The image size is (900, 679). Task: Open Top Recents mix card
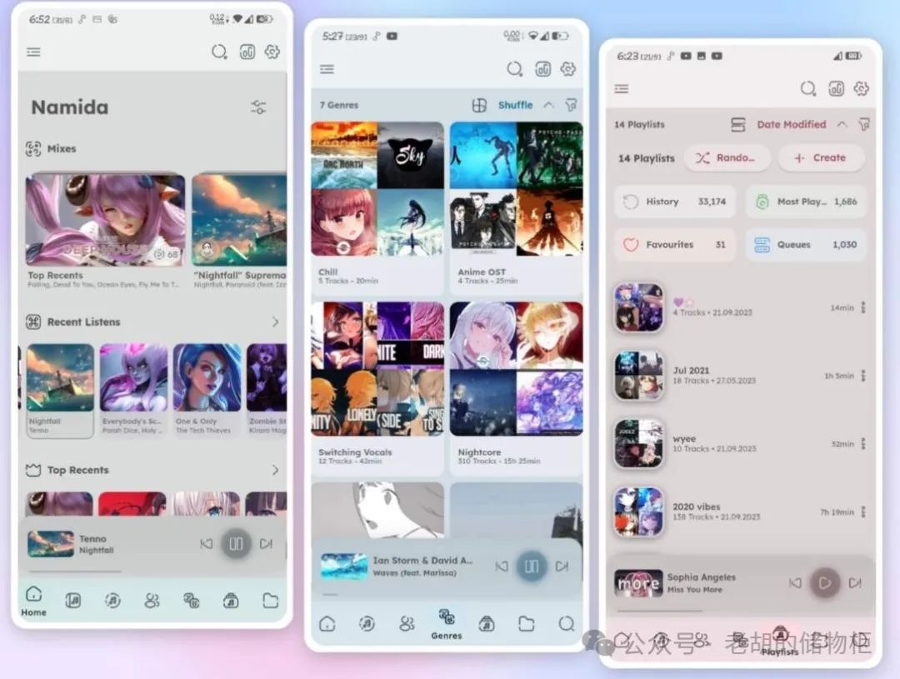106,231
